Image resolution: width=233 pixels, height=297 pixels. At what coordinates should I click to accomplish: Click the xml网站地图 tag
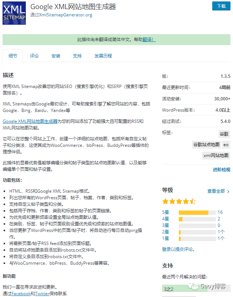click(x=216, y=156)
